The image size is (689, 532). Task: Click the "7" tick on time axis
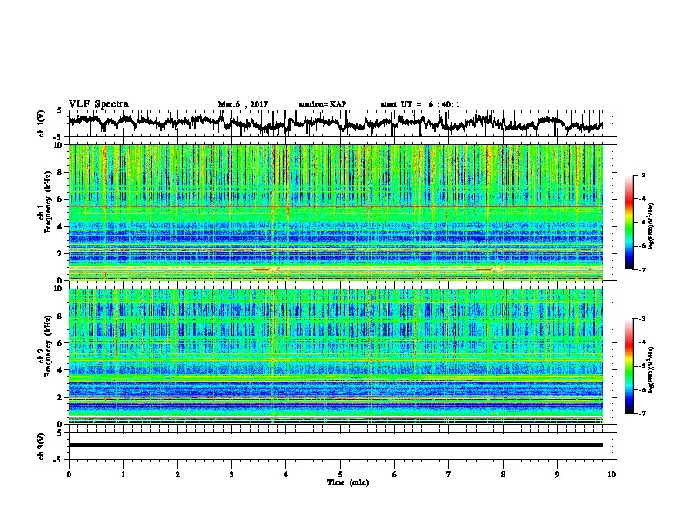(449, 475)
